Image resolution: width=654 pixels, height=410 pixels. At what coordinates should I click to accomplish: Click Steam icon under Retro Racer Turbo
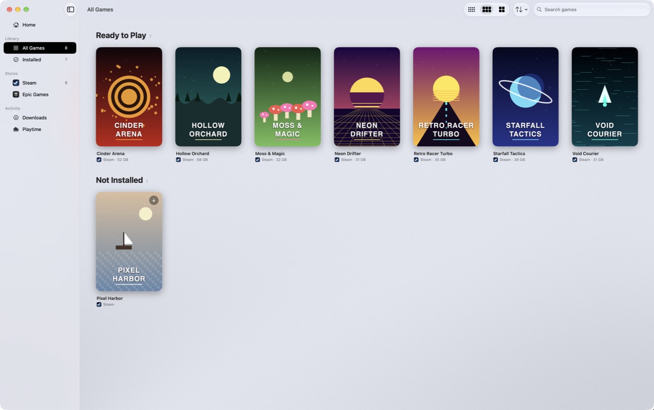pyautogui.click(x=416, y=160)
